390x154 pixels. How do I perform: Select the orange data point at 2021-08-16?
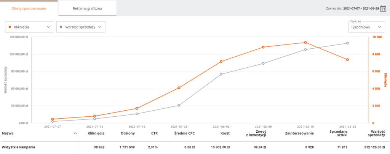pos(305,43)
